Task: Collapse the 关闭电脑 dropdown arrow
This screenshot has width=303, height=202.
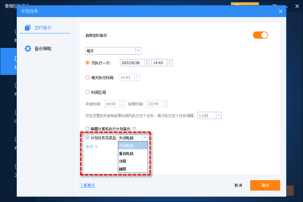Action: click(x=145, y=138)
